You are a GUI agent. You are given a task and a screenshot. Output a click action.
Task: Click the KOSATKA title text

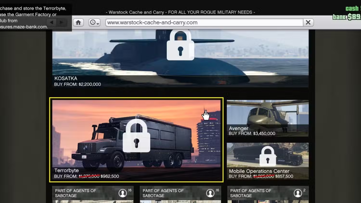point(66,78)
